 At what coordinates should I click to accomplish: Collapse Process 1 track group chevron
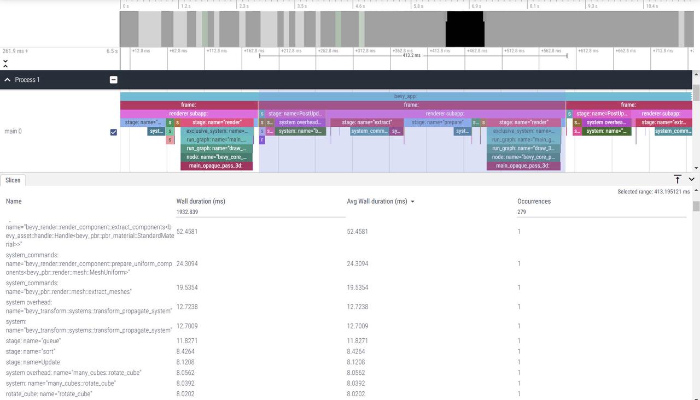point(8,80)
